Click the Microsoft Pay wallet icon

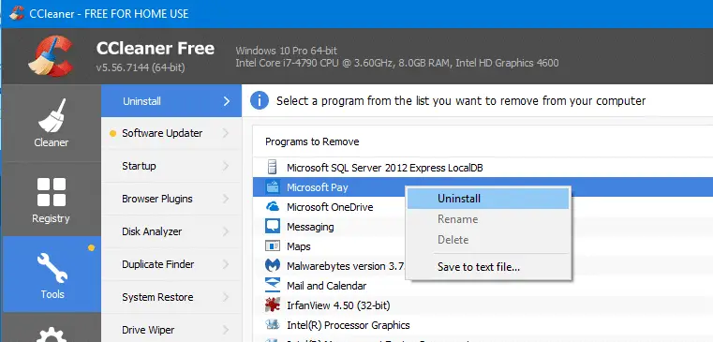[x=272, y=186]
